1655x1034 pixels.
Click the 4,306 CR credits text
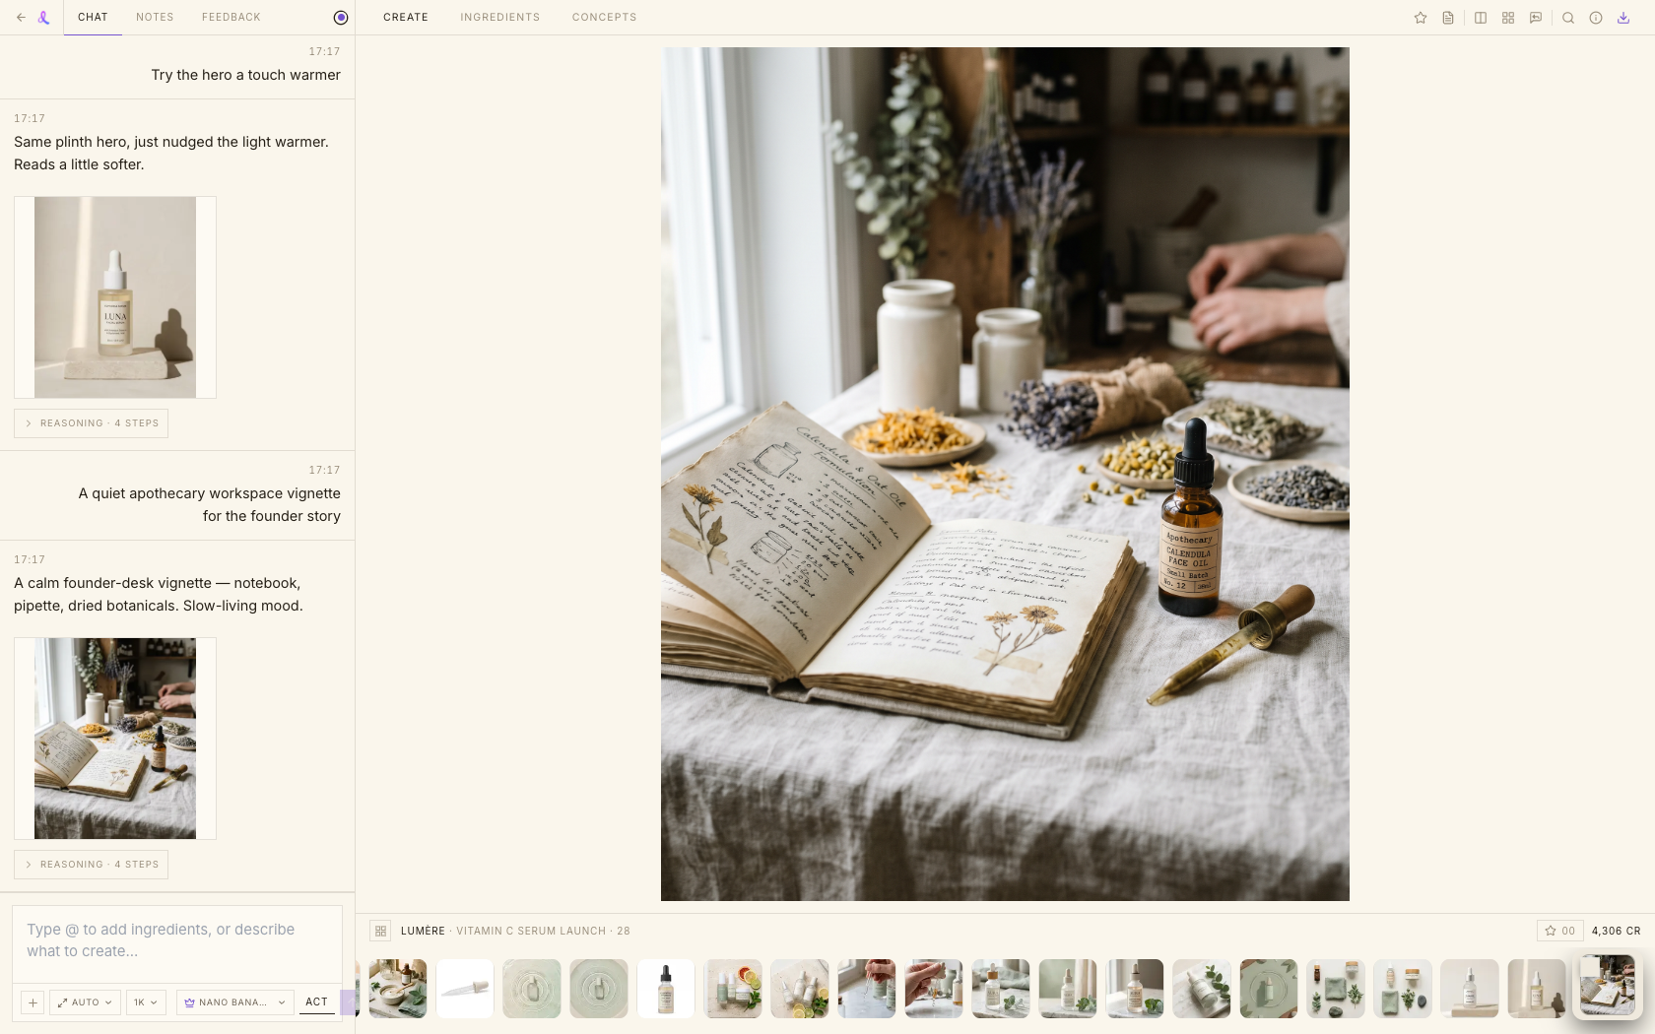click(1616, 931)
